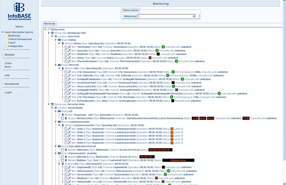Tick the 4 SL Sollnreith checkbox
286x185 pixels.
[x=66, y=76]
